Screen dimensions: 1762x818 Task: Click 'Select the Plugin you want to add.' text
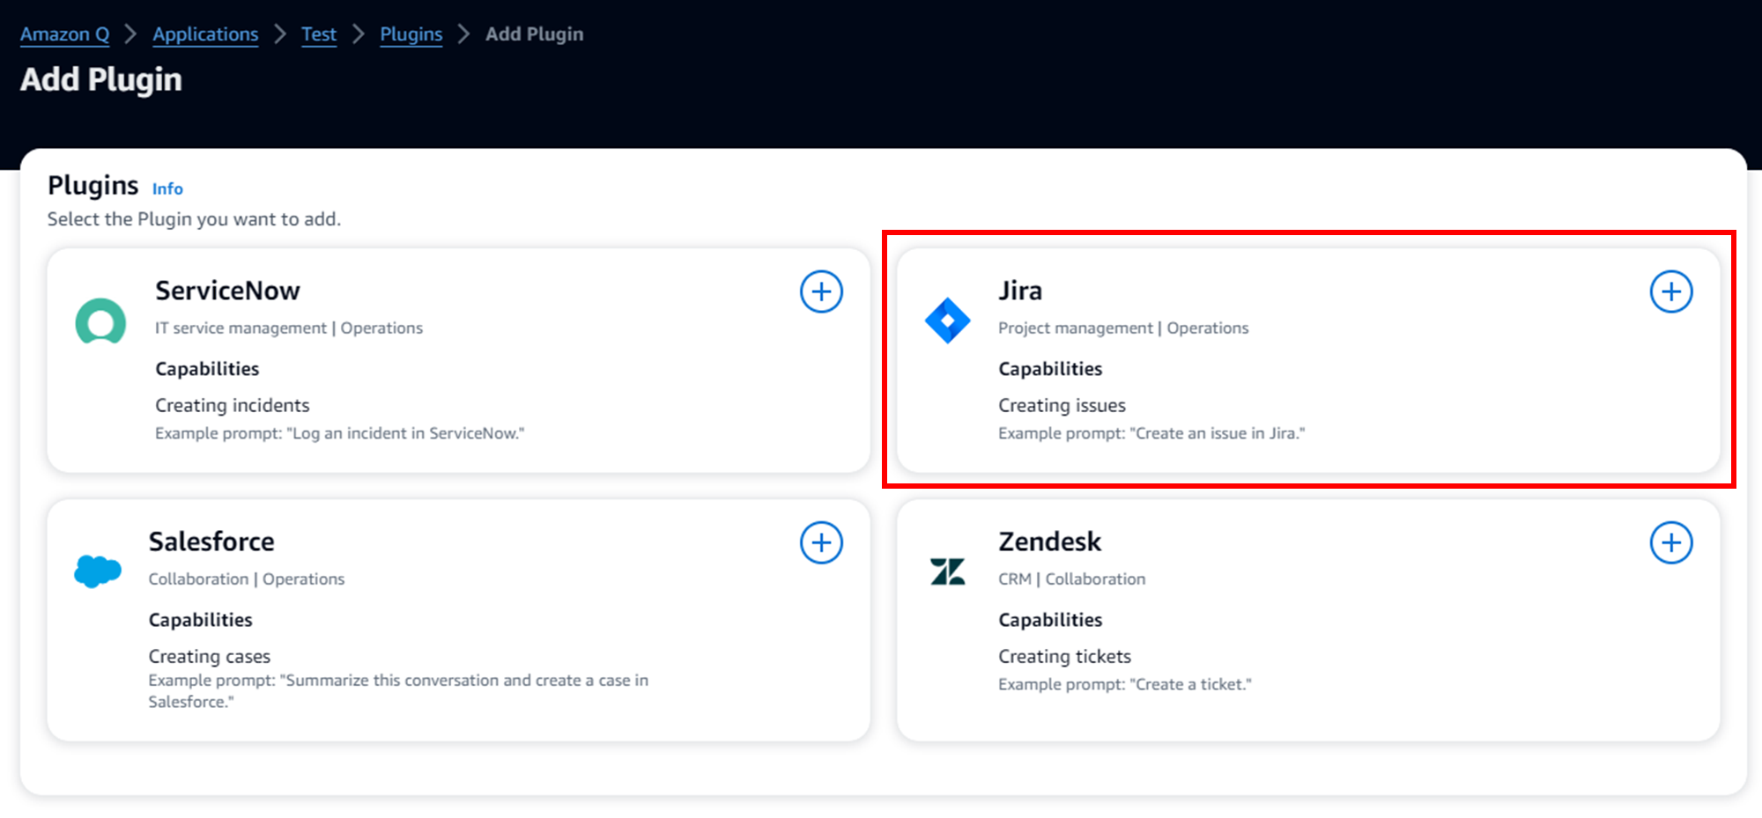tap(194, 219)
